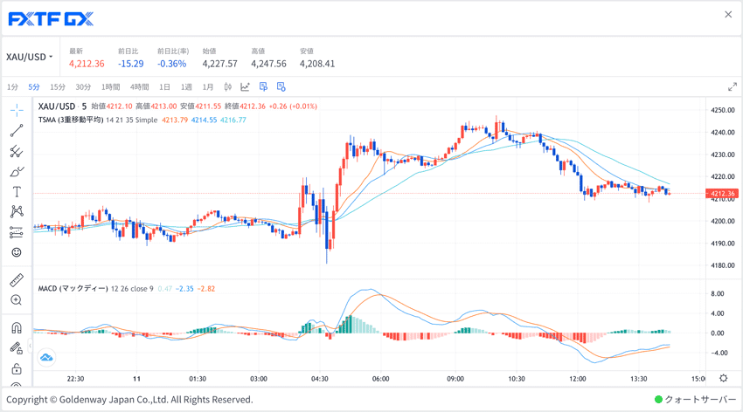Screen dimensions: 743x412
Task: Click the 4250.00 price axis label
Action: click(723, 110)
